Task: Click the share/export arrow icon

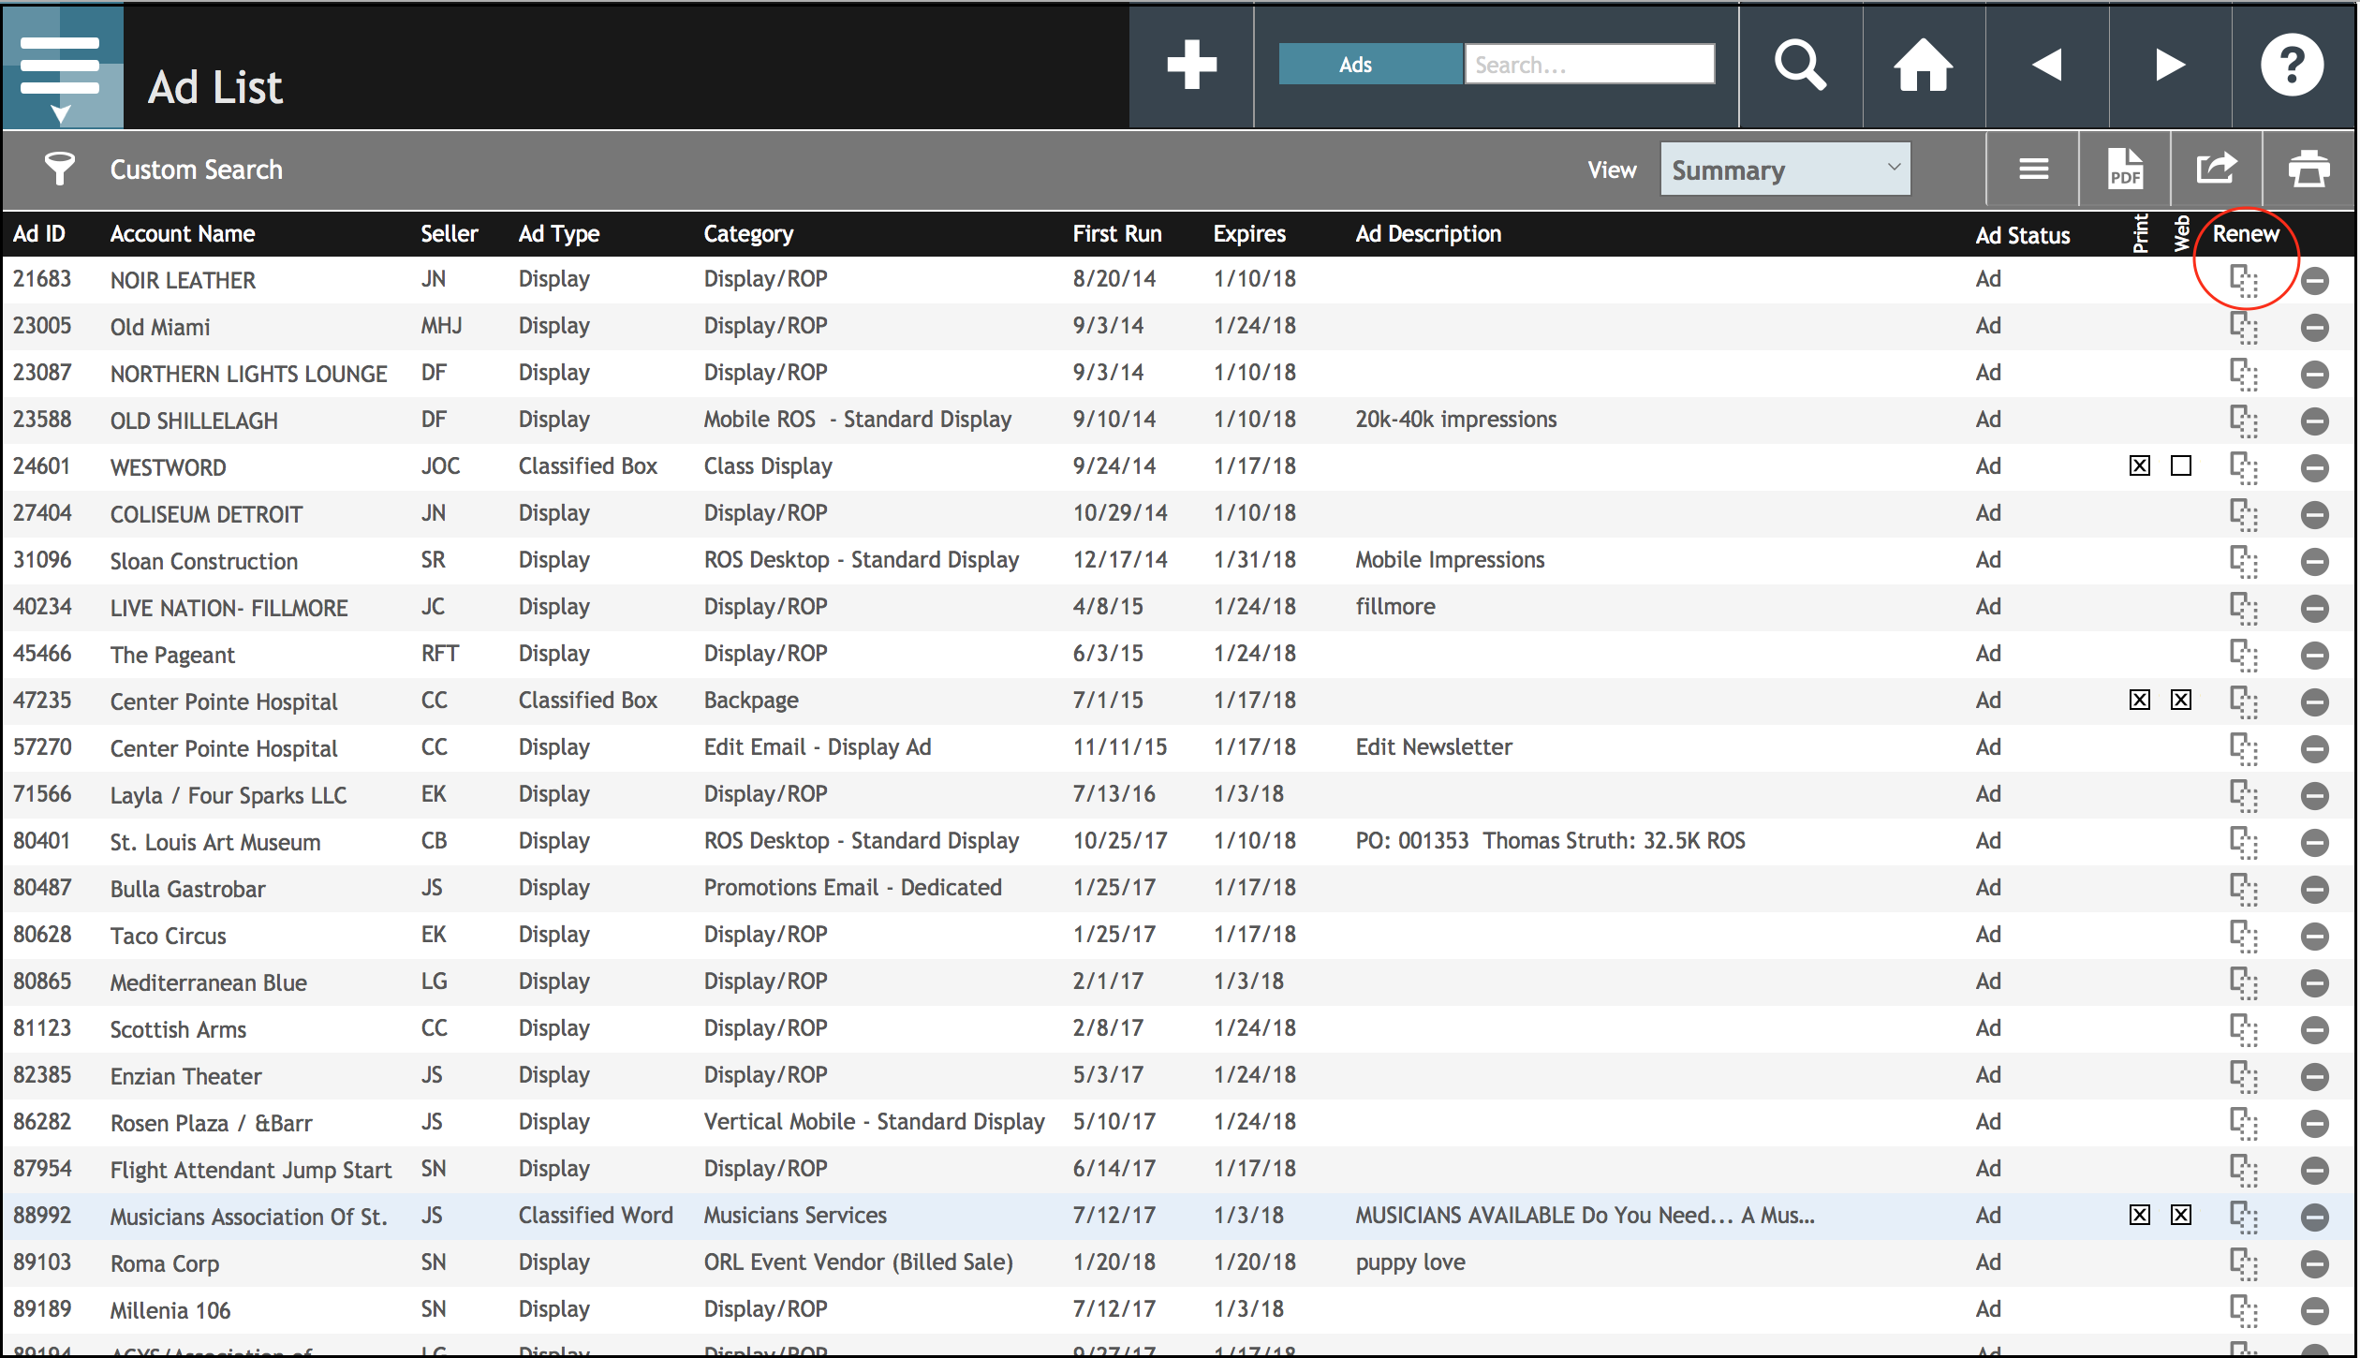Action: click(x=2216, y=170)
